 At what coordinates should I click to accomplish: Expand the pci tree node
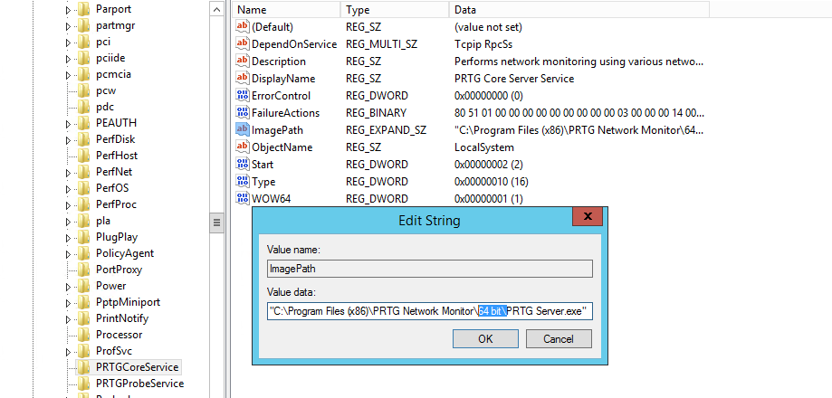pos(68,43)
